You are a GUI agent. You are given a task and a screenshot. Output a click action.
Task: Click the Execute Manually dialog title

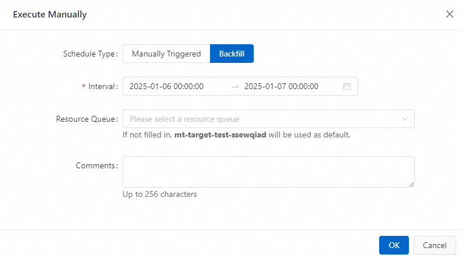[50, 15]
